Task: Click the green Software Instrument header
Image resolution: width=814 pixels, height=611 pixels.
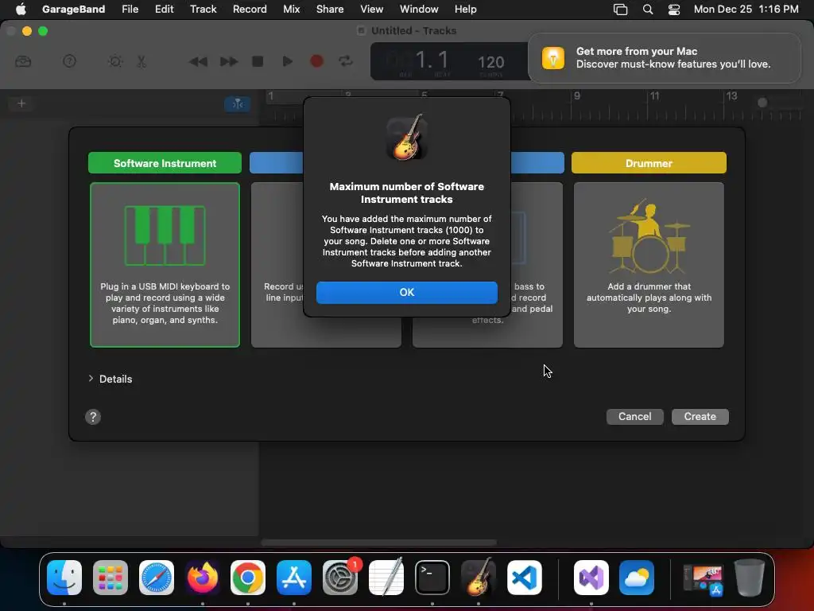Action: [x=165, y=163]
